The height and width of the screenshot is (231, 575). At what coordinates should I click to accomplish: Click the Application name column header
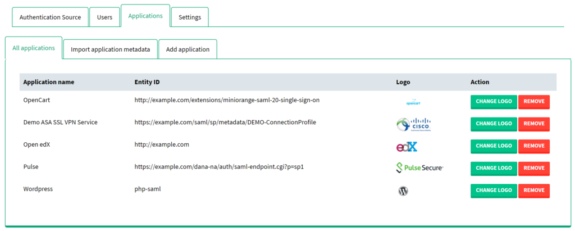pyautogui.click(x=48, y=82)
